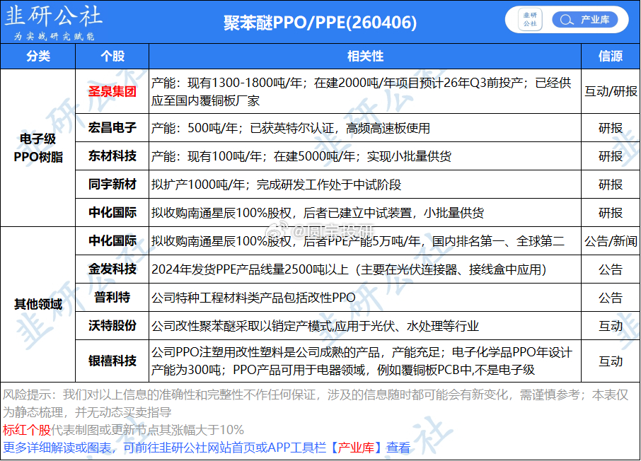
Task: Select the 个股 column header
Action: point(112,56)
